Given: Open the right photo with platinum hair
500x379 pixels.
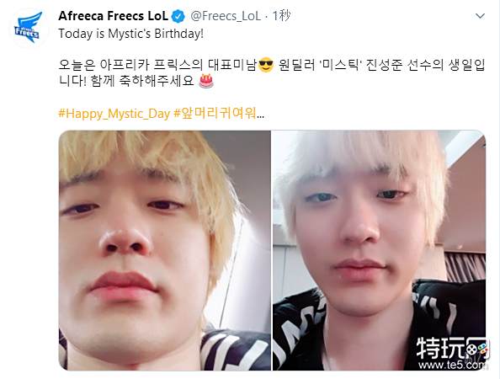Looking at the screenshot, I should [x=379, y=250].
